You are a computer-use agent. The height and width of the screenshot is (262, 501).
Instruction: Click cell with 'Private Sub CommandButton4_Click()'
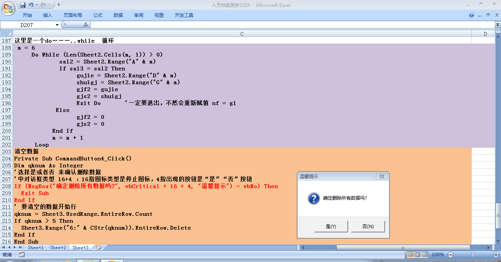pos(242,159)
